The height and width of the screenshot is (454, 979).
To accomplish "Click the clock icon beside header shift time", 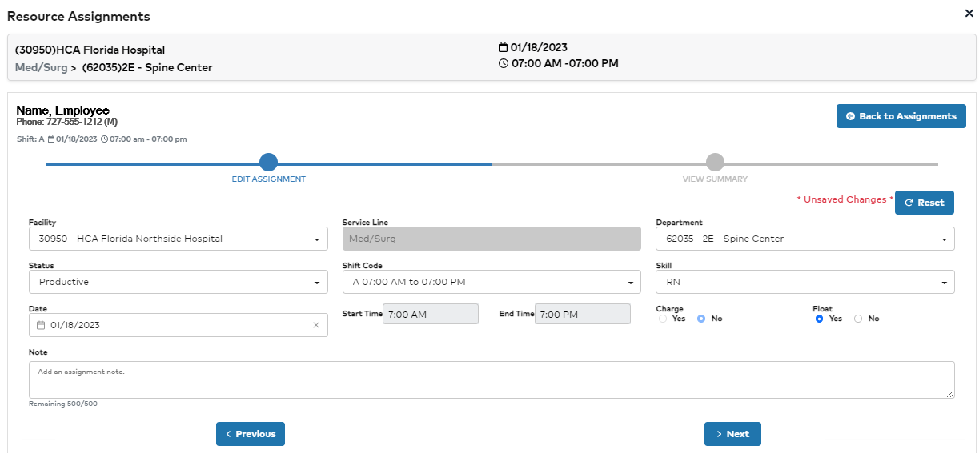I will [x=503, y=64].
